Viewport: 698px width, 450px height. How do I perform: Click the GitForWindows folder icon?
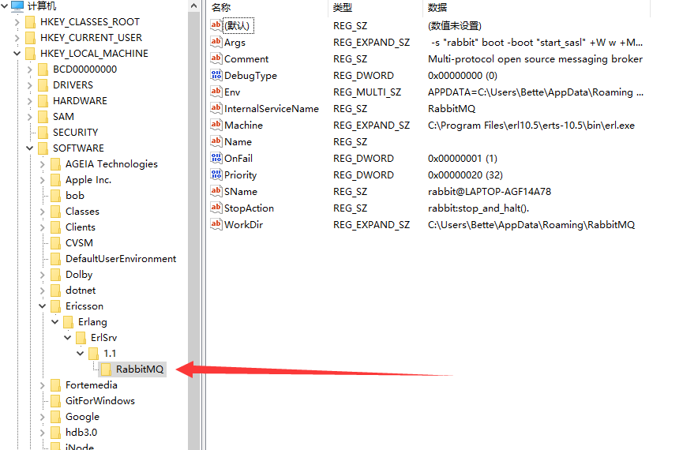coord(55,400)
